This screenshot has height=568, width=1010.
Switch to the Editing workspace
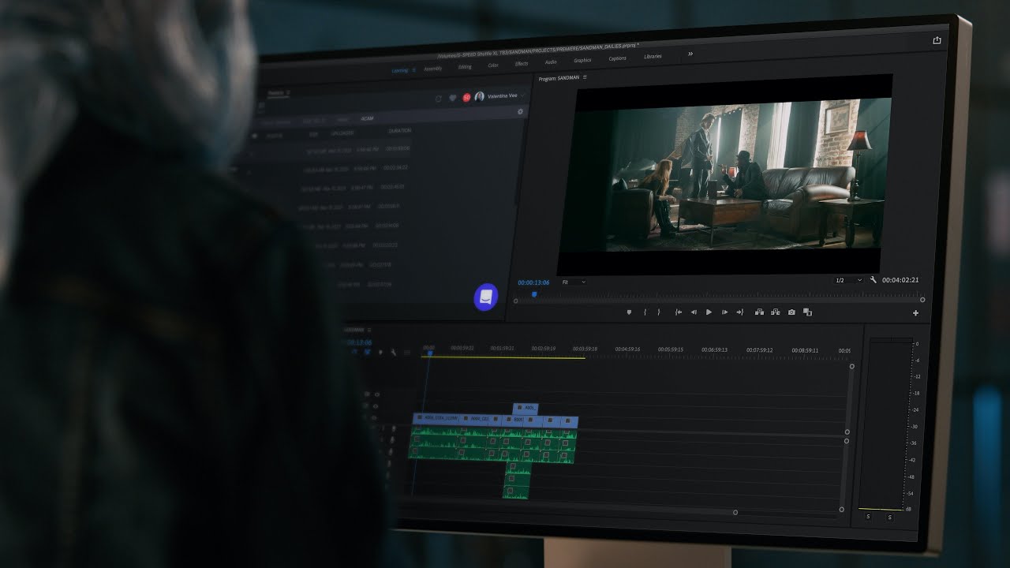click(x=465, y=67)
